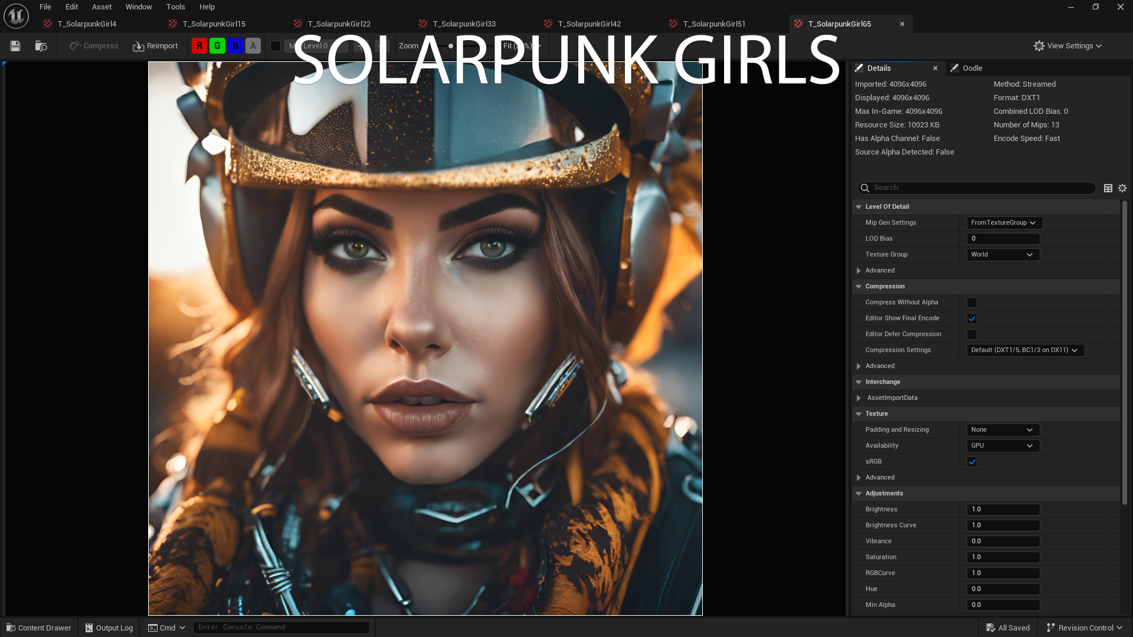The width and height of the screenshot is (1133, 637).
Task: Click the zoom slider handle
Action: pyautogui.click(x=451, y=46)
